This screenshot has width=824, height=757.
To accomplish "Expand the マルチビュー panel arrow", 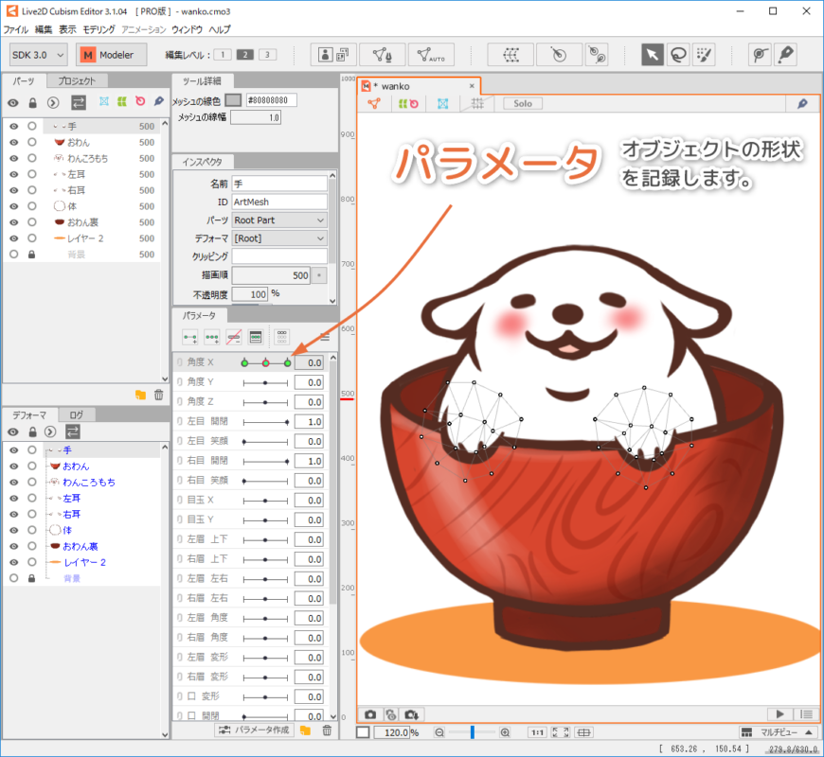I will [x=809, y=732].
